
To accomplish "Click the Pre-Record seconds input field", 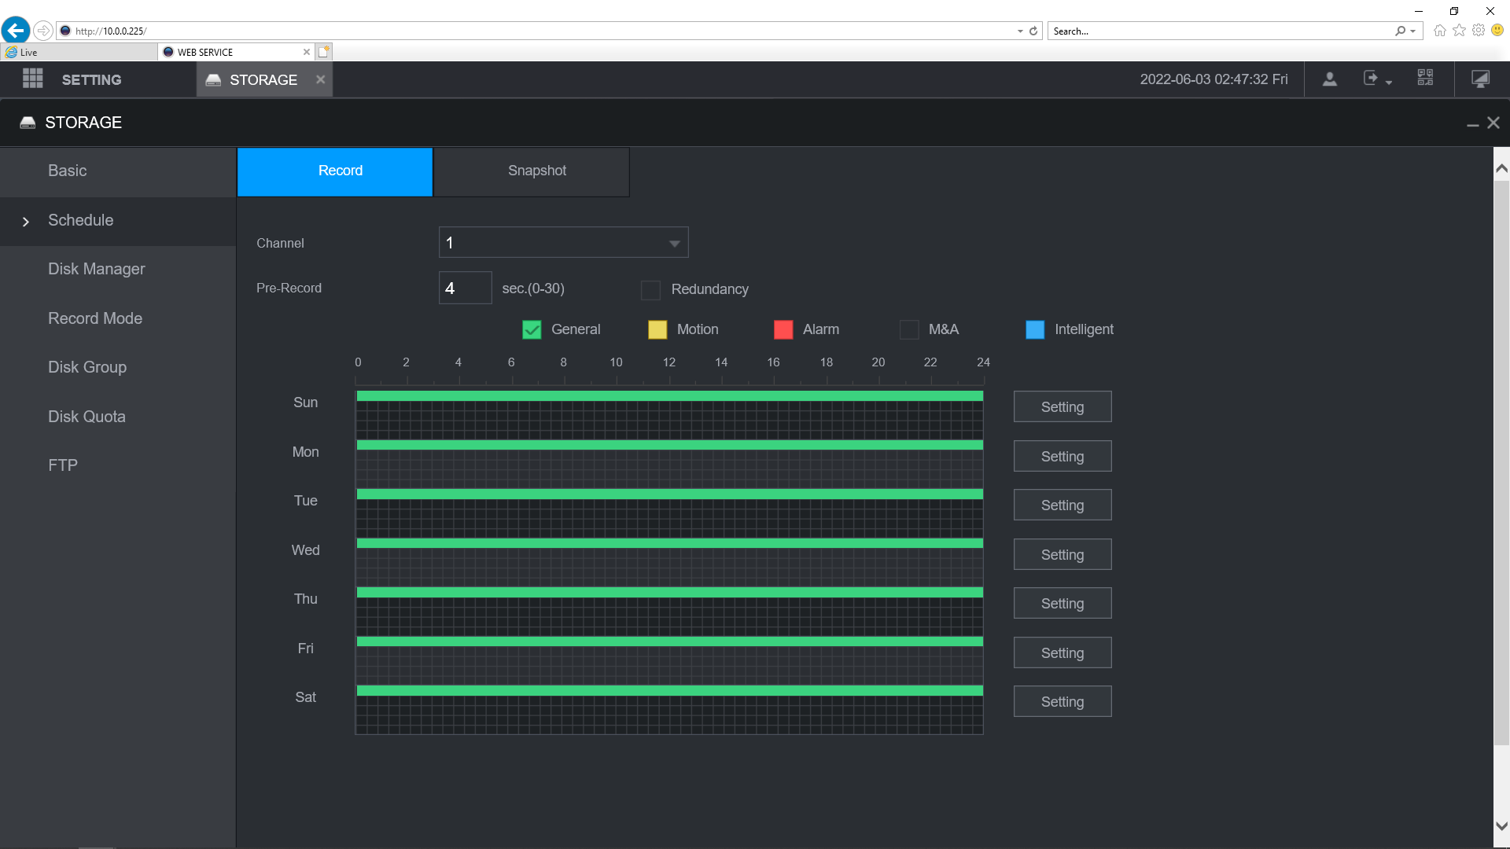I will pos(465,288).
